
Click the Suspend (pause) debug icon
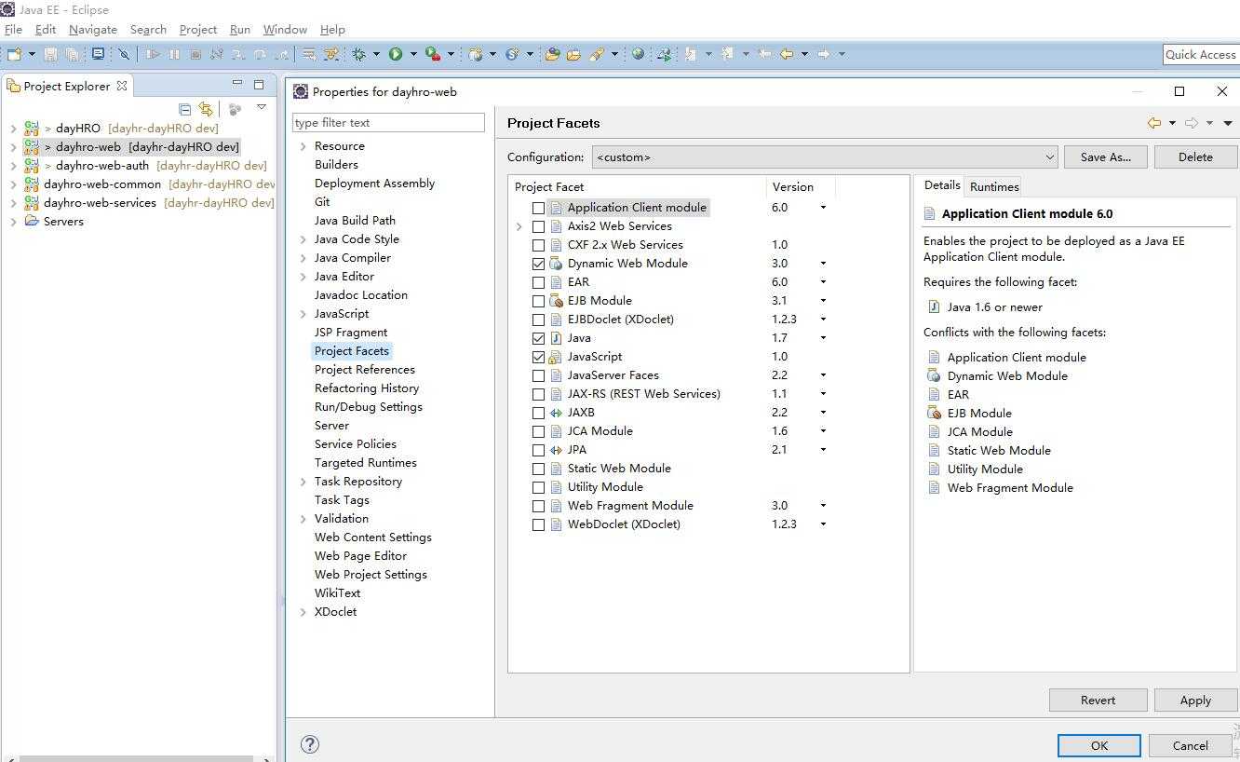tap(174, 54)
